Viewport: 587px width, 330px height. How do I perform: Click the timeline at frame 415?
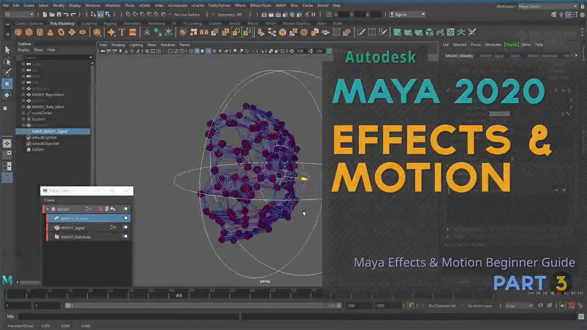[179, 293]
